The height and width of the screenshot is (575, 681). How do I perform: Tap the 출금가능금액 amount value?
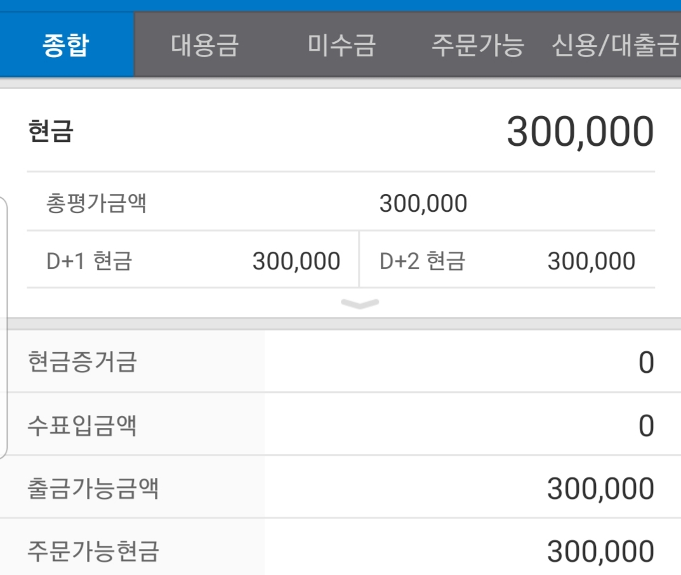click(x=600, y=489)
